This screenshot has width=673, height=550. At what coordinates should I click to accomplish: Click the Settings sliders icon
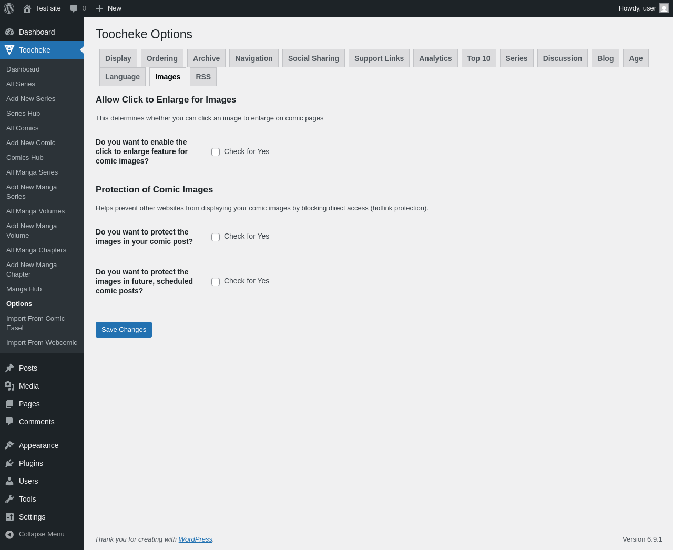tap(9, 517)
